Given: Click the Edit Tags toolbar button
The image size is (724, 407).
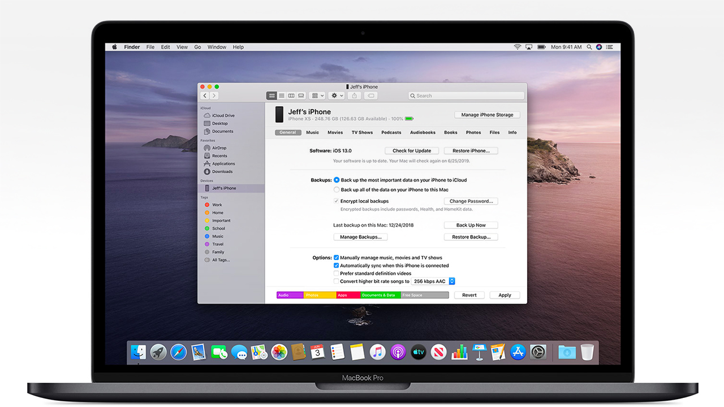Looking at the screenshot, I should 371,96.
